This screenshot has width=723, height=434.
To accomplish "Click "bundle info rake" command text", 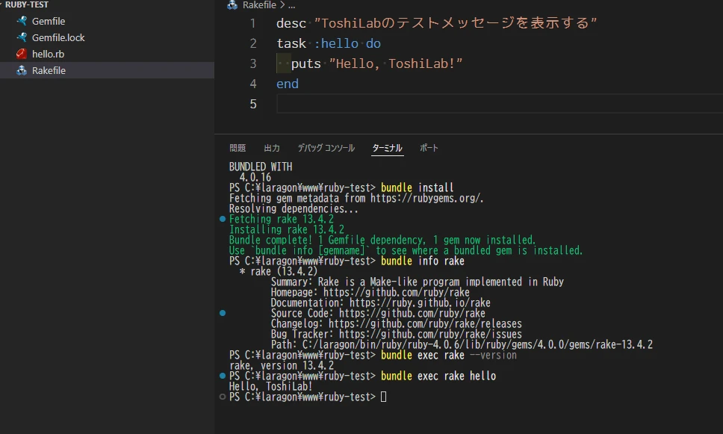I will coord(422,261).
